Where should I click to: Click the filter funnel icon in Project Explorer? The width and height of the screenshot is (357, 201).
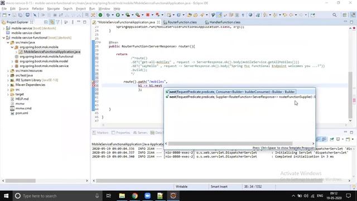coord(58,22)
